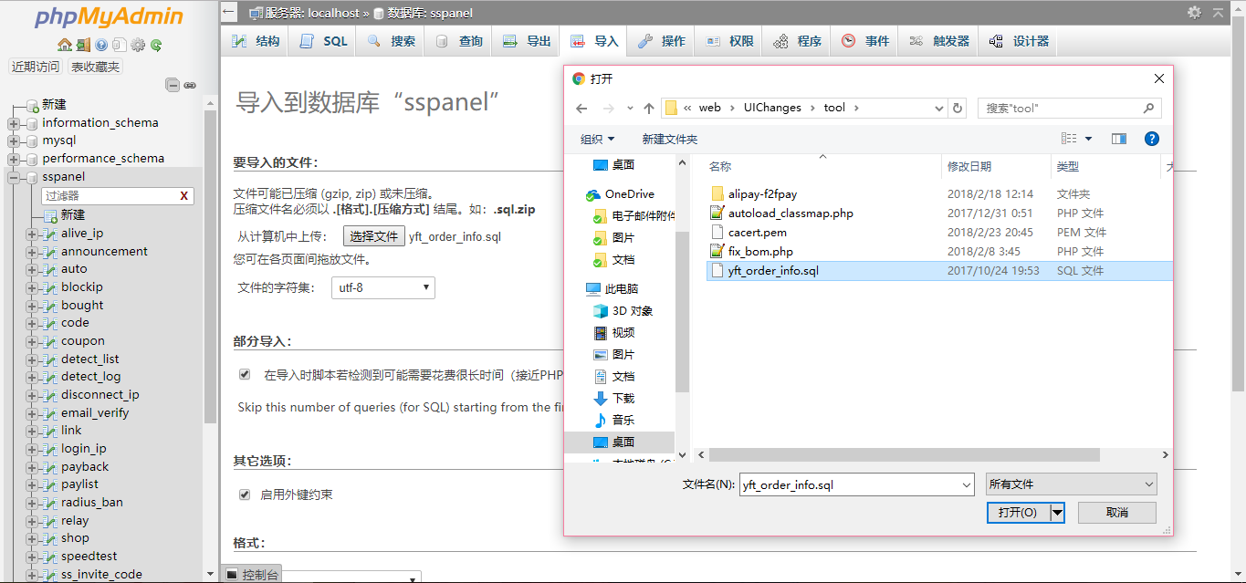Click 打开(O) to open the file

pyautogui.click(x=1018, y=513)
